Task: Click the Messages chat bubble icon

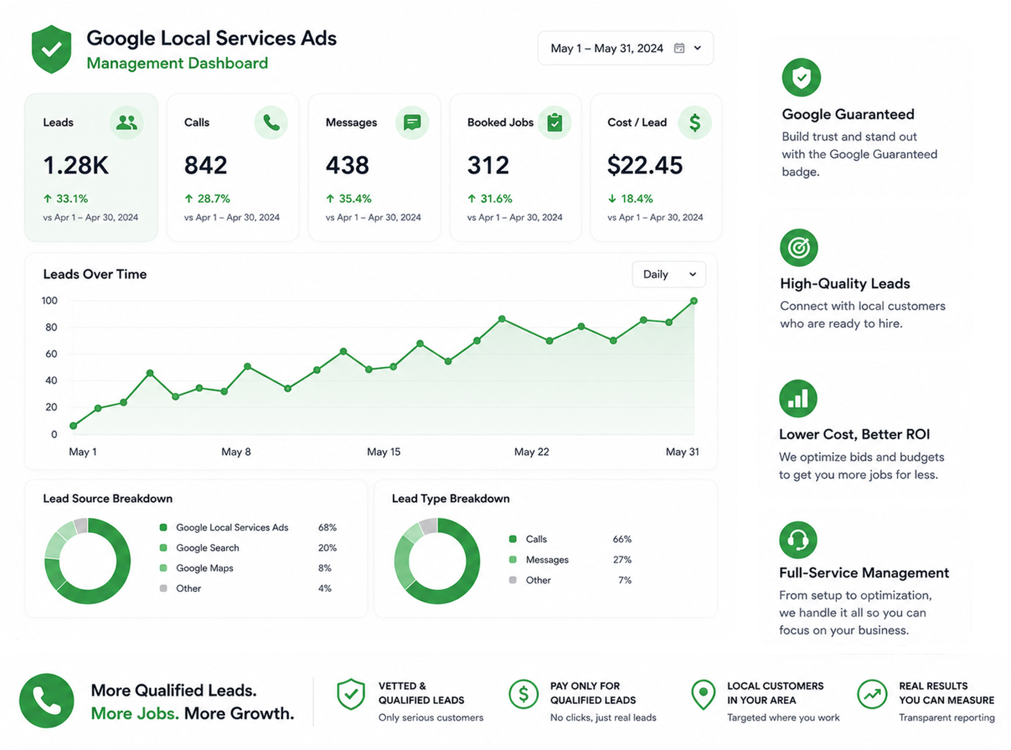Action: point(412,122)
